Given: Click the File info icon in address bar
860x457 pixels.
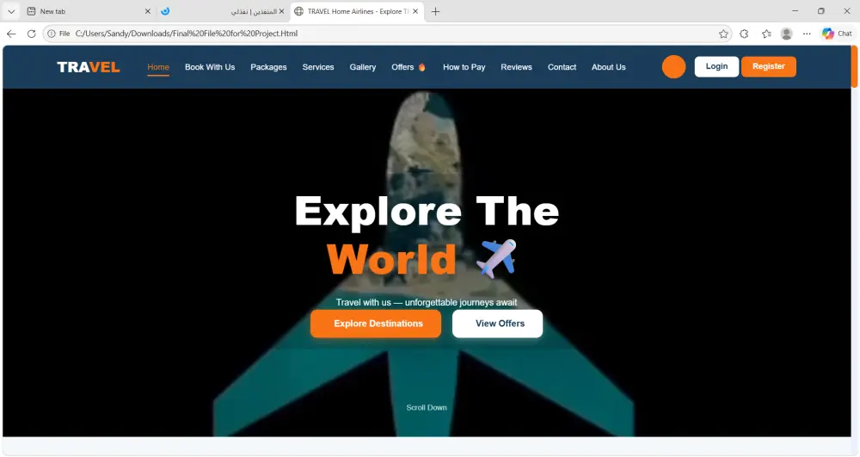Looking at the screenshot, I should [52, 34].
